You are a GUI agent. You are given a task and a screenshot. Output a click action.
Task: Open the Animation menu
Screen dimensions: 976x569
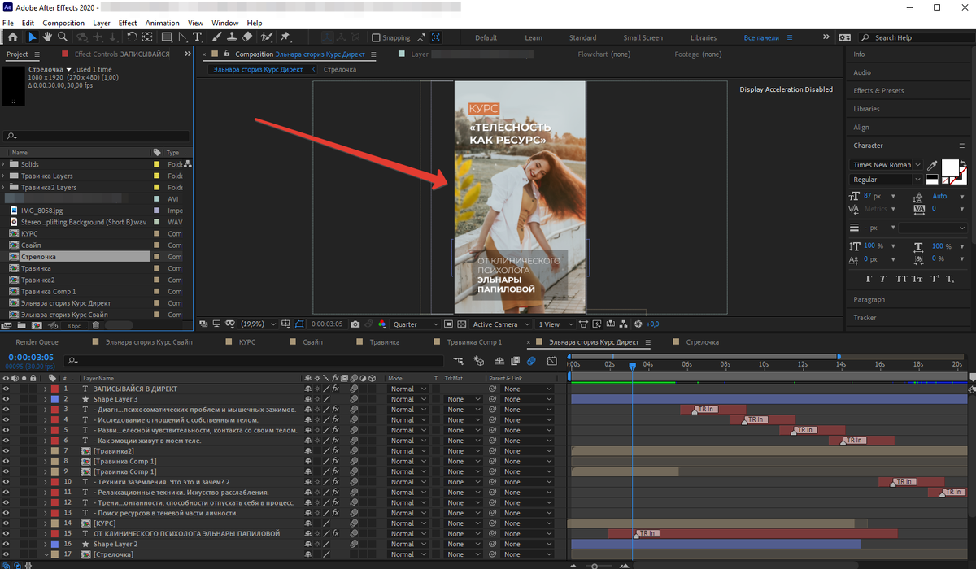[162, 23]
